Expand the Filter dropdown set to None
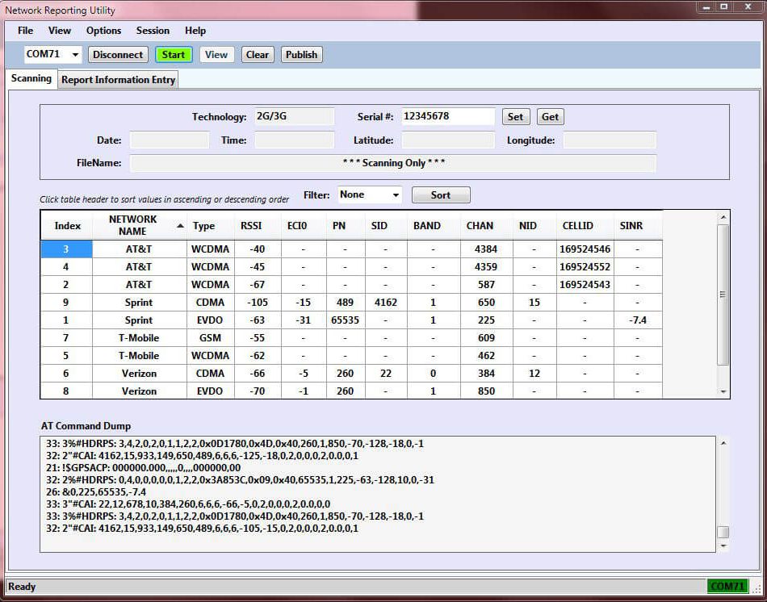Viewport: 767px width, 602px height. (x=395, y=195)
